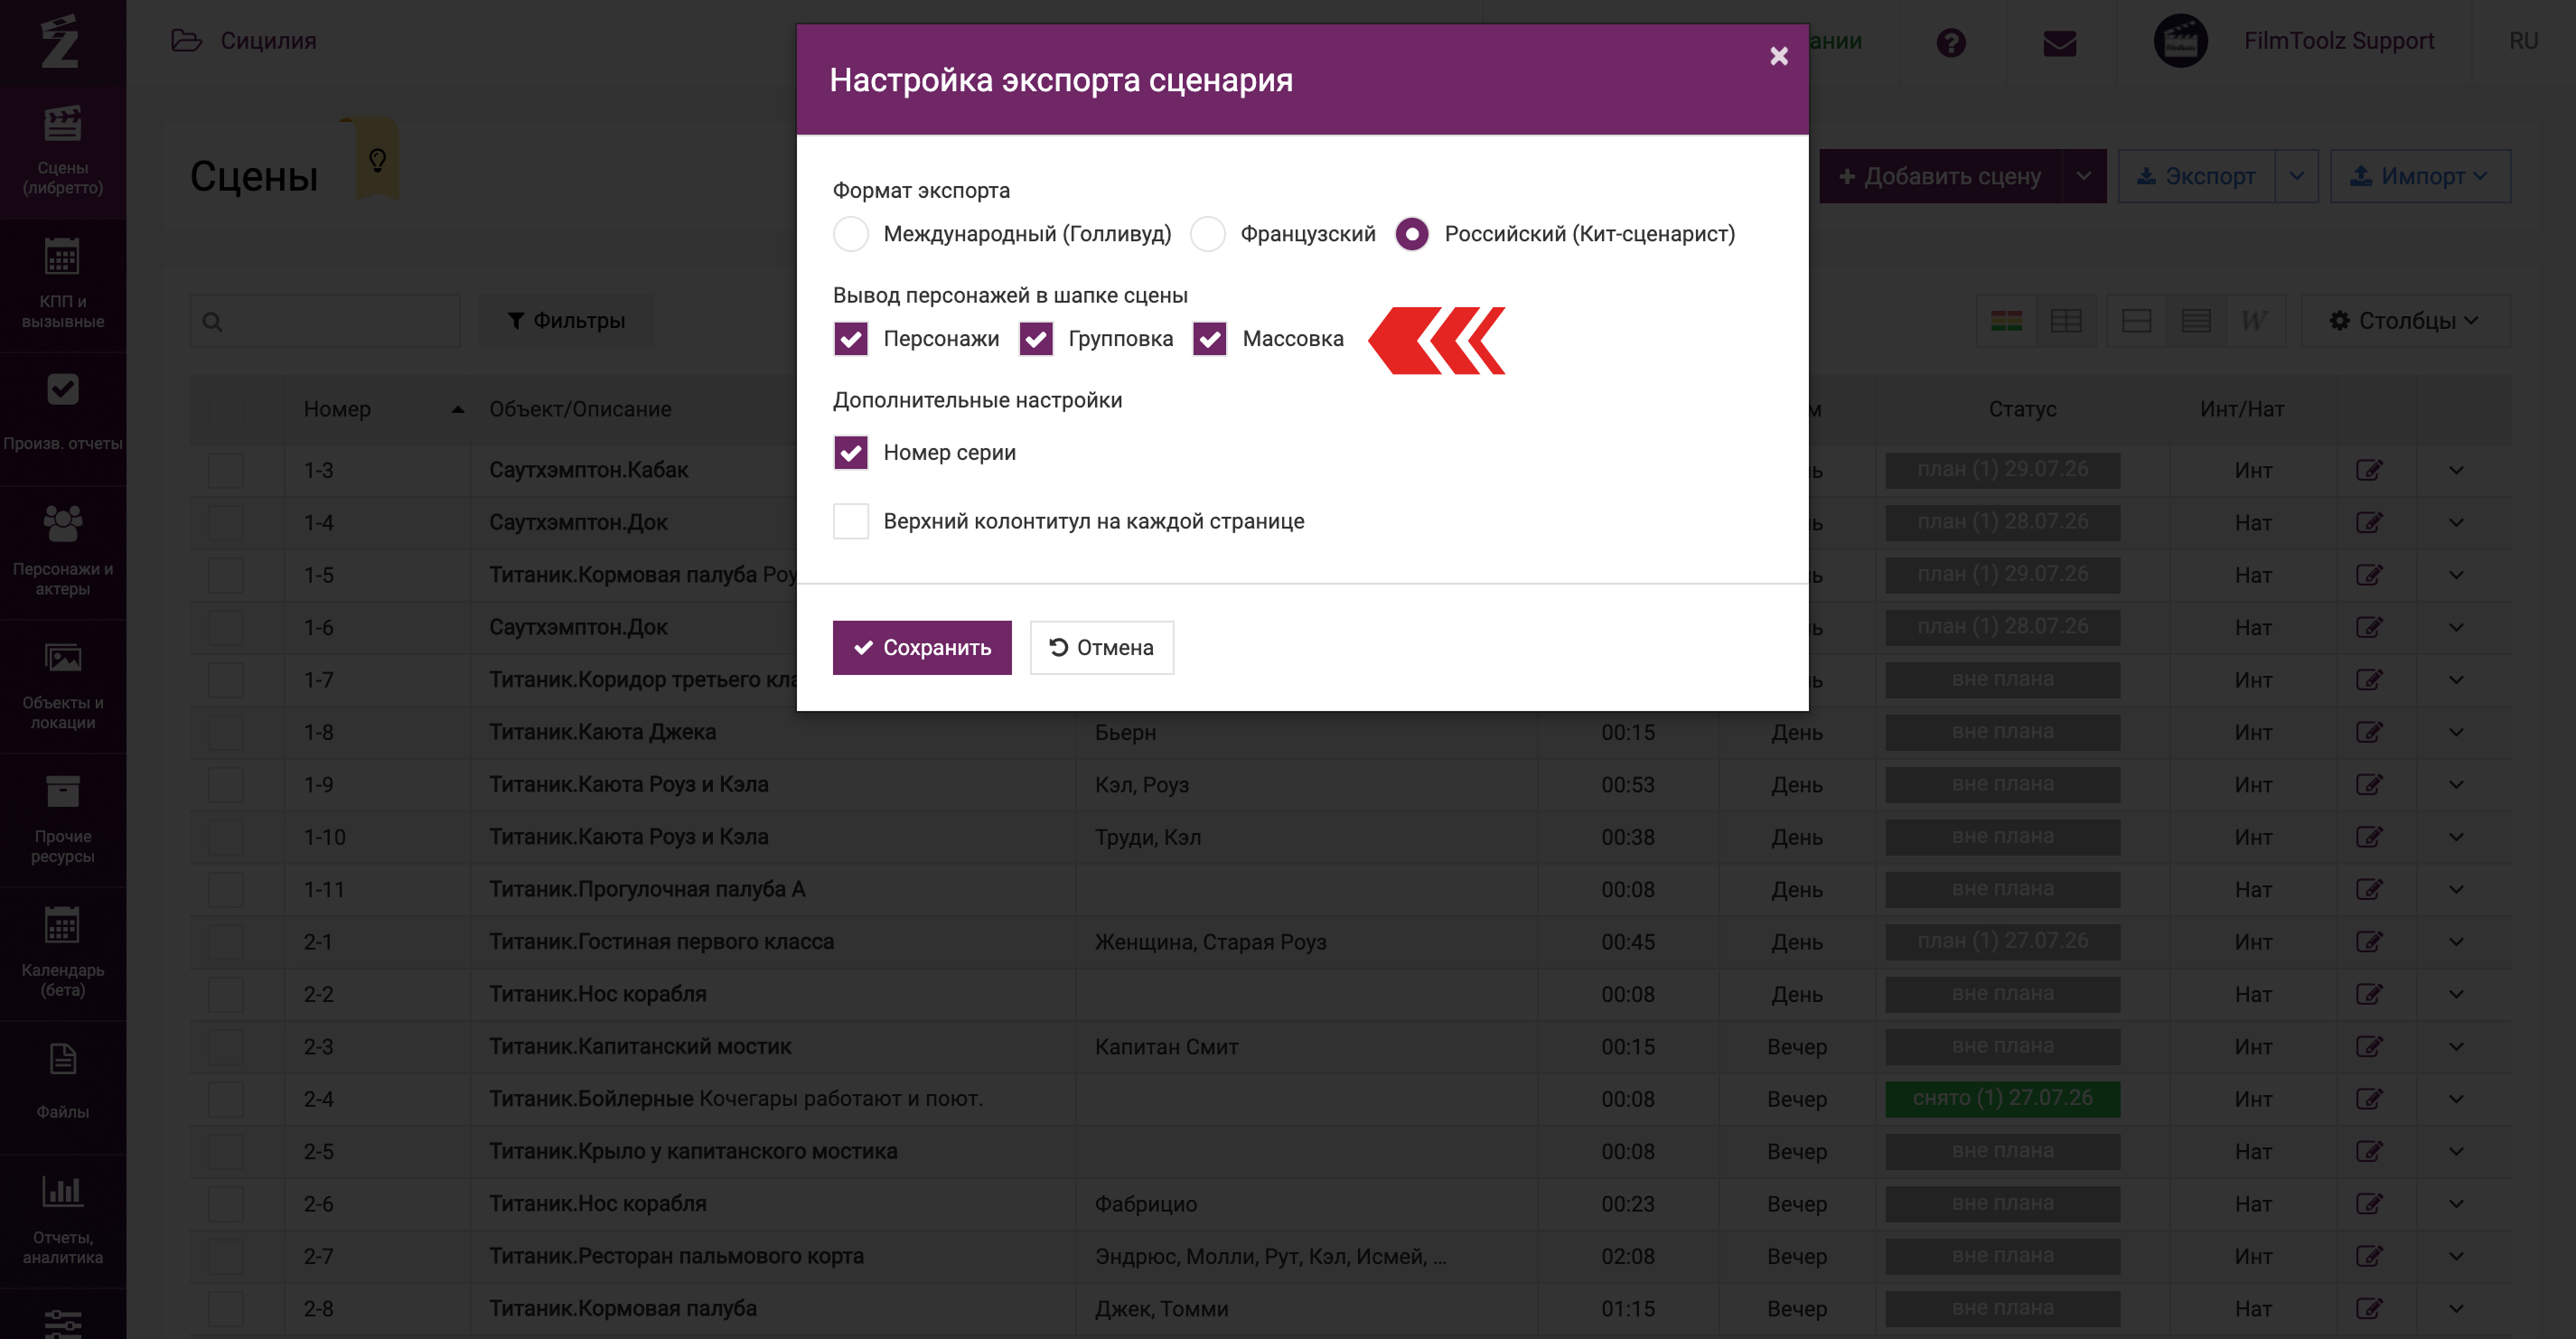Expand row actions for scene 1-3

tap(2456, 470)
